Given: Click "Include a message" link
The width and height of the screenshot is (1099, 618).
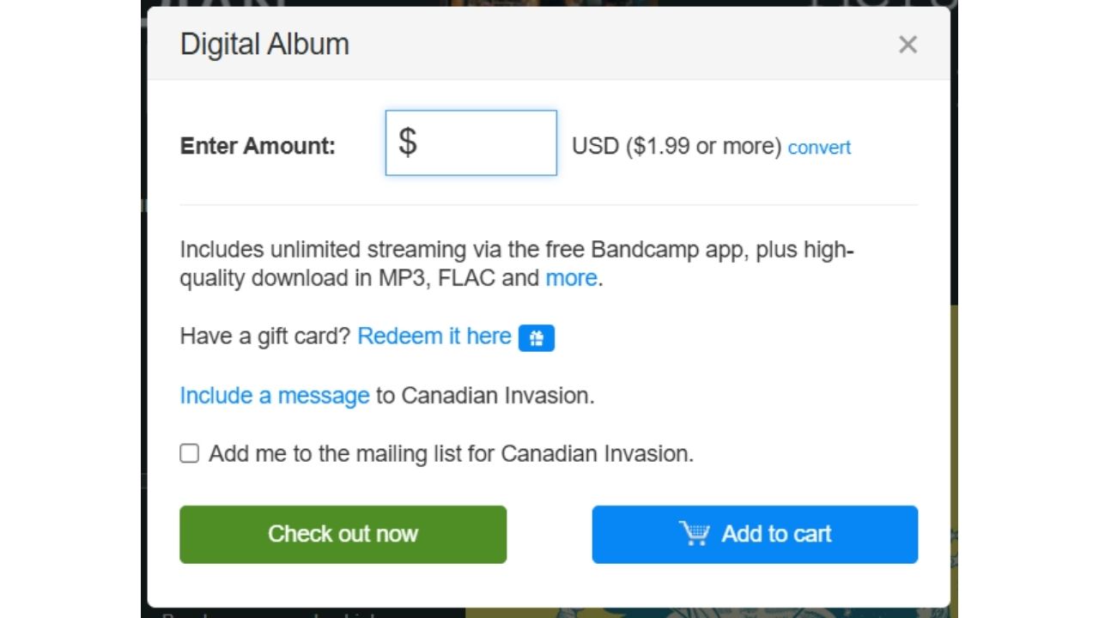Looking at the screenshot, I should (x=275, y=396).
